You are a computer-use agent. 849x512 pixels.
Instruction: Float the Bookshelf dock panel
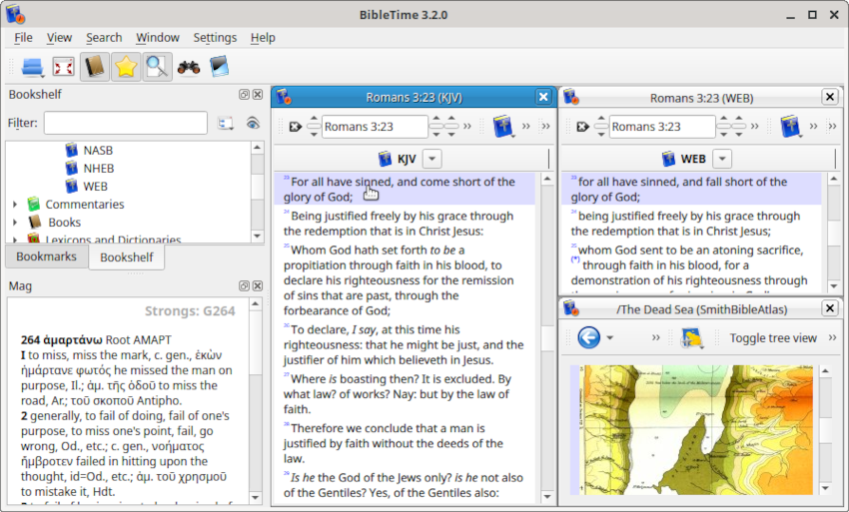(x=244, y=94)
